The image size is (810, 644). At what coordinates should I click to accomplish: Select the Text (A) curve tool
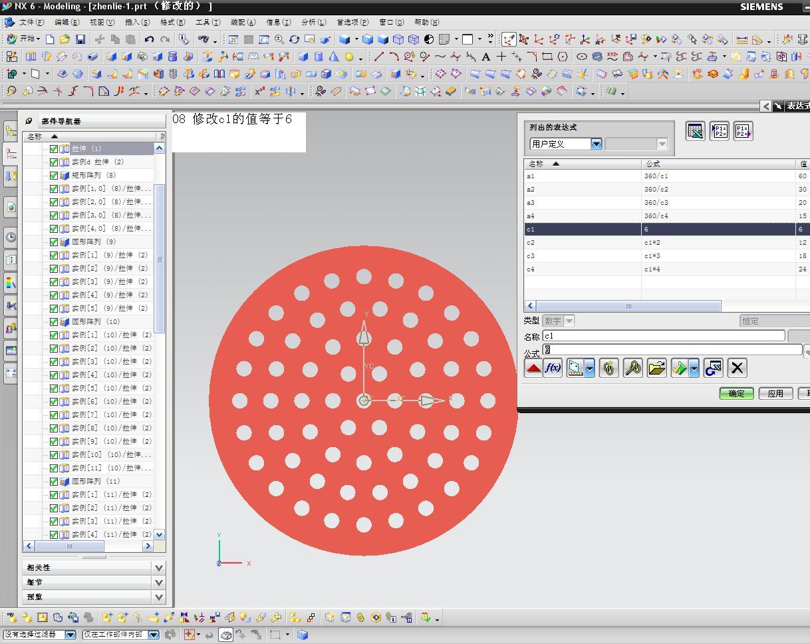(x=486, y=57)
